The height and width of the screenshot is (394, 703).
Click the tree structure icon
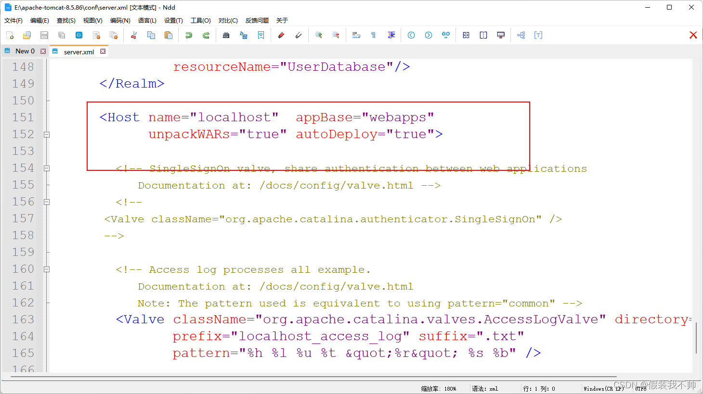521,35
